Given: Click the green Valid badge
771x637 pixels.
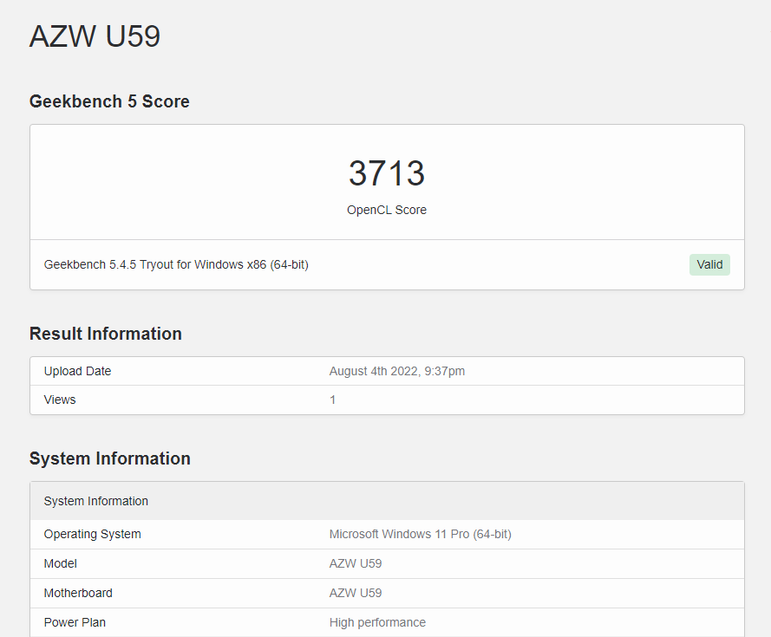Looking at the screenshot, I should tap(709, 264).
